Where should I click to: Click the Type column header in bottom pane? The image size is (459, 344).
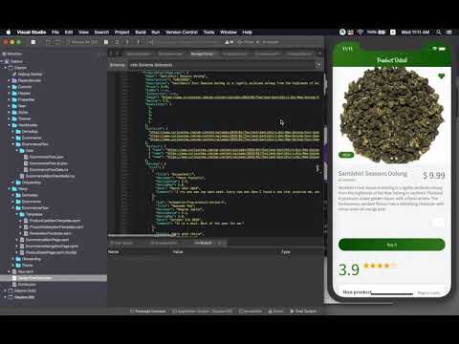(286, 252)
